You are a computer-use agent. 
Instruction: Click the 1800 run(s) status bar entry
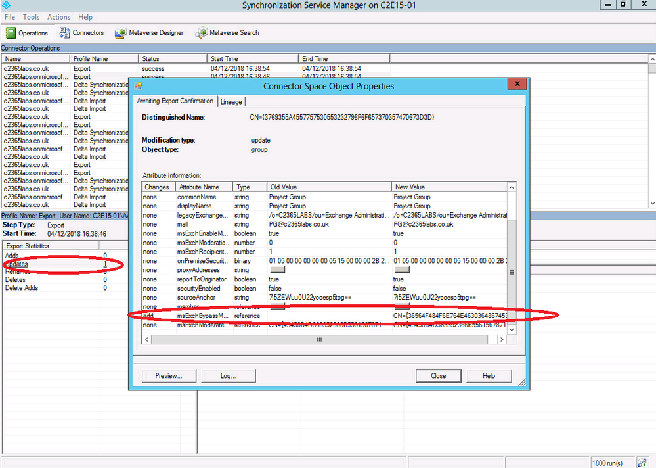pos(607,463)
